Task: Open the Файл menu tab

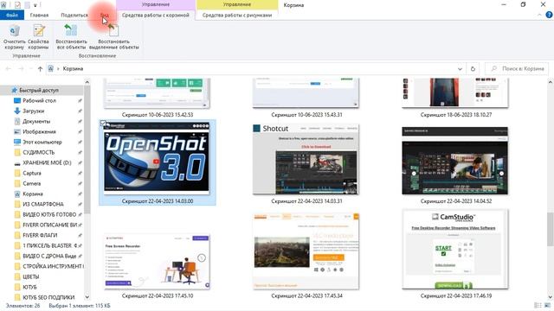Action: 12,16
